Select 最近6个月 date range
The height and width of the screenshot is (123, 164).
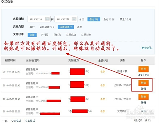[125, 19]
